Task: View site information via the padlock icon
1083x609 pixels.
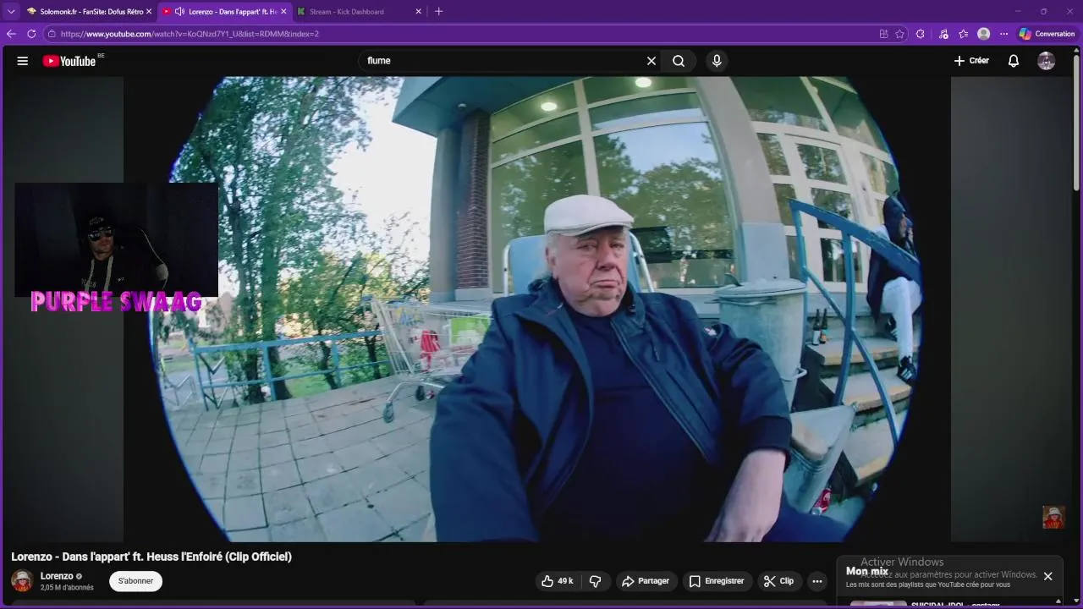Action: 52,34
